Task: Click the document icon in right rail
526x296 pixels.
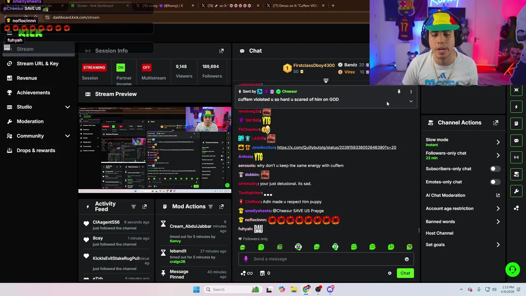Action: pos(516,124)
